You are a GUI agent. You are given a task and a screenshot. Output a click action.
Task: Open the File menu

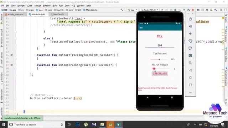coord(2,6)
